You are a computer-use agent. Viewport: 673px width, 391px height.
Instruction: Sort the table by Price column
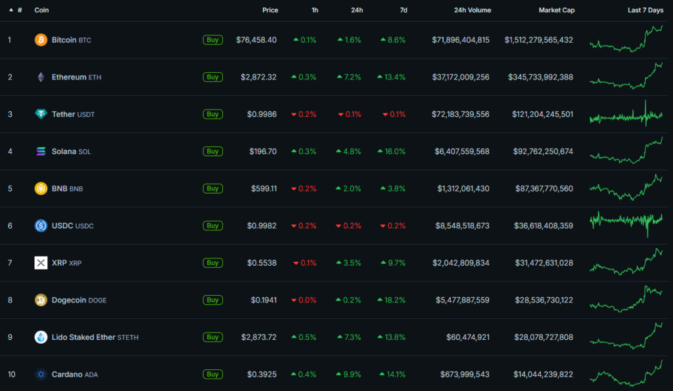[x=270, y=10]
